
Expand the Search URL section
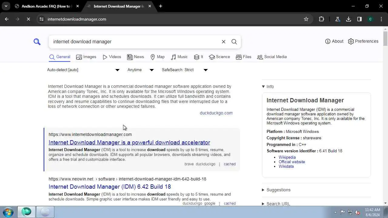[x=276, y=204]
